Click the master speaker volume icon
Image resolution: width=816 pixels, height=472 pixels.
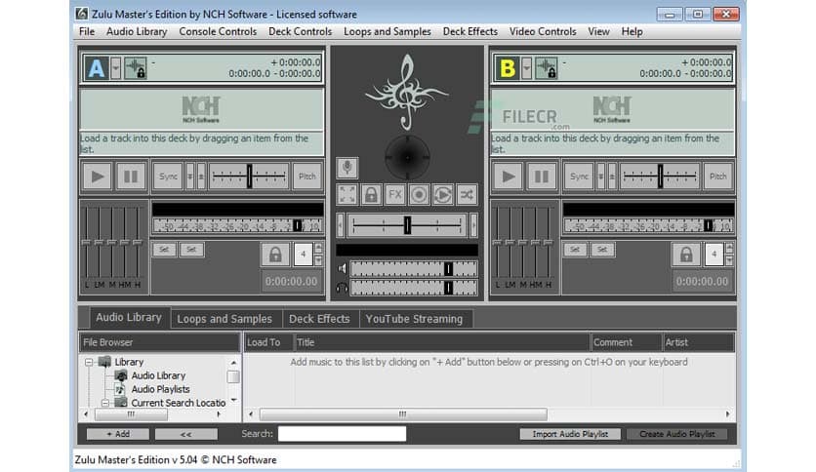coord(342,269)
